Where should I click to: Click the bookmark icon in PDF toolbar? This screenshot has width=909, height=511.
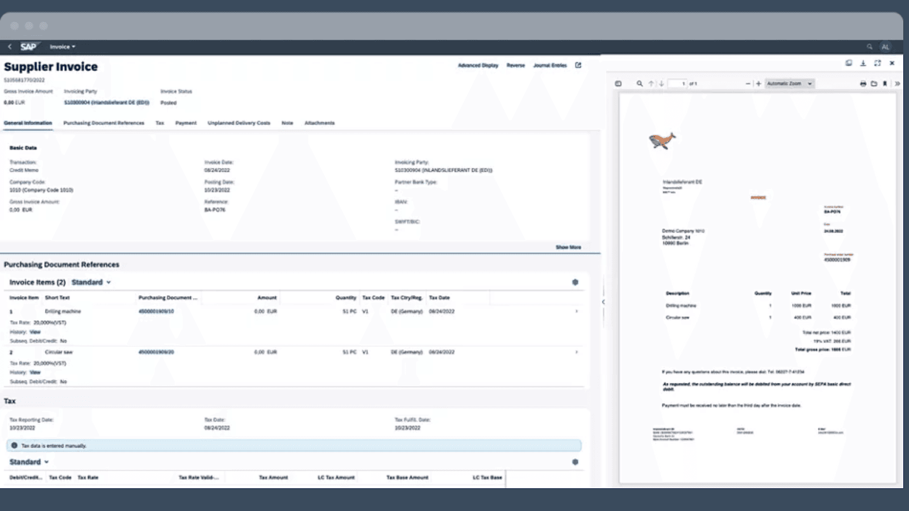tap(885, 83)
